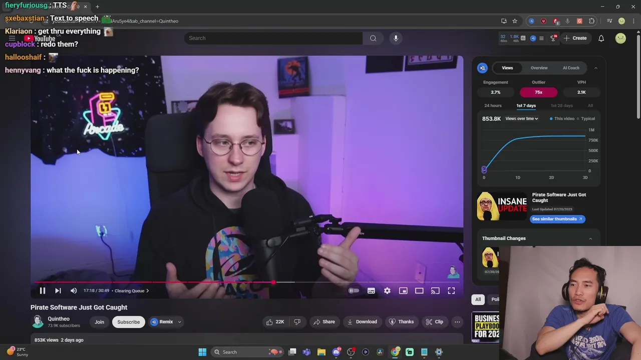
Task: Open the INSANE UPDATE thumbnail image
Action: [502, 206]
